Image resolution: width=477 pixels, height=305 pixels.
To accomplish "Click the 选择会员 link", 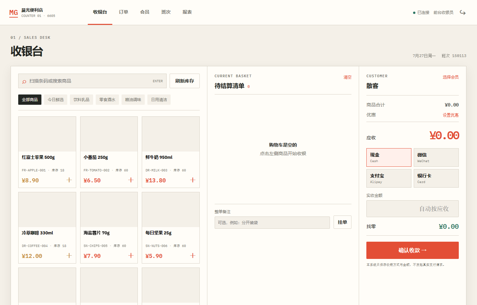I will point(451,77).
